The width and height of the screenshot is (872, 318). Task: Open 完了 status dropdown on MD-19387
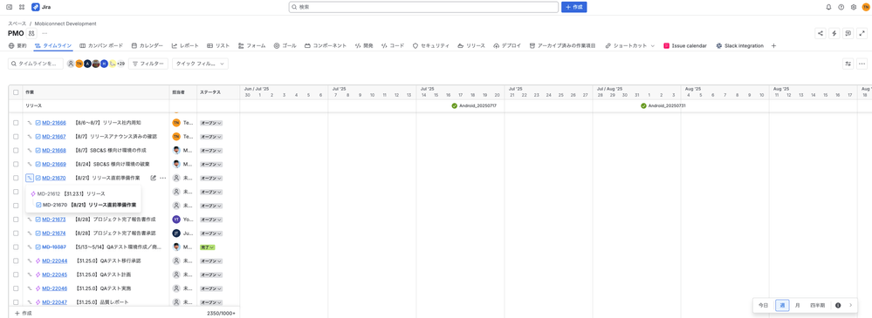208,247
